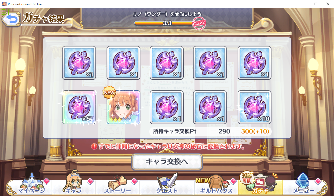
Task: Open the クエスト sword and flag icon
Action: (x=167, y=184)
